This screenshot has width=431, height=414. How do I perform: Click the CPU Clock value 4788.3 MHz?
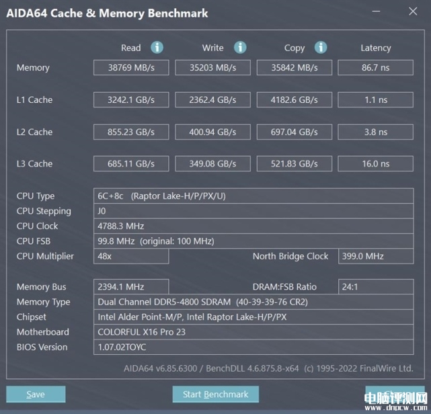click(253, 226)
